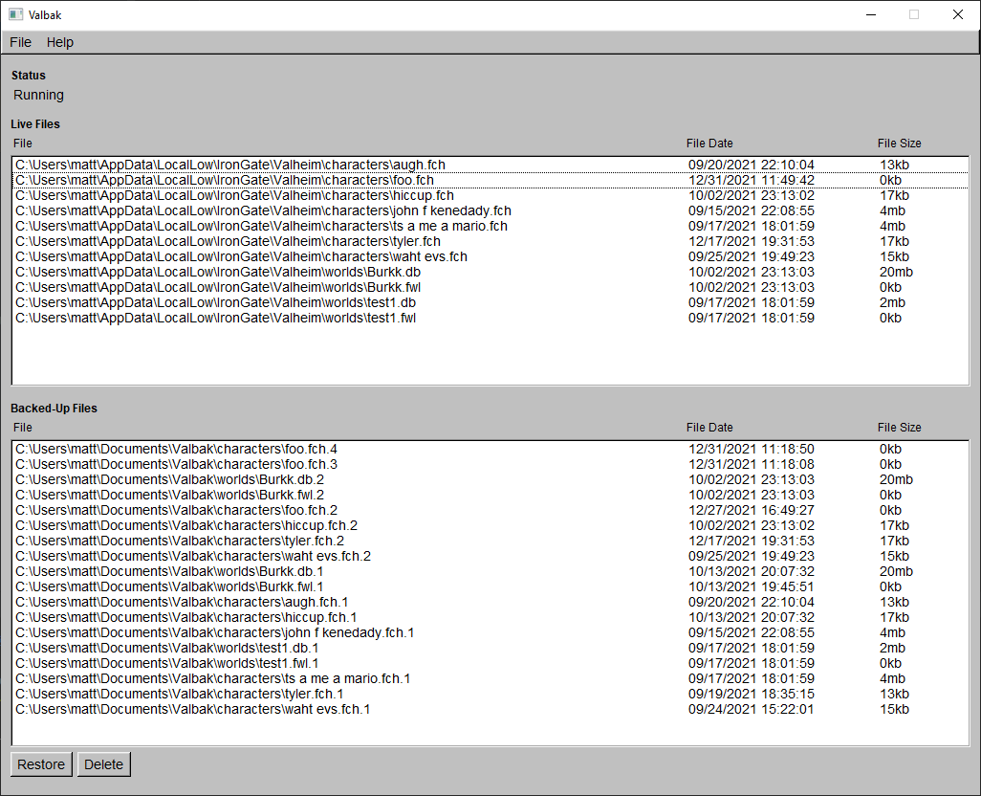Select backup hiccup.fch.1

(490, 618)
